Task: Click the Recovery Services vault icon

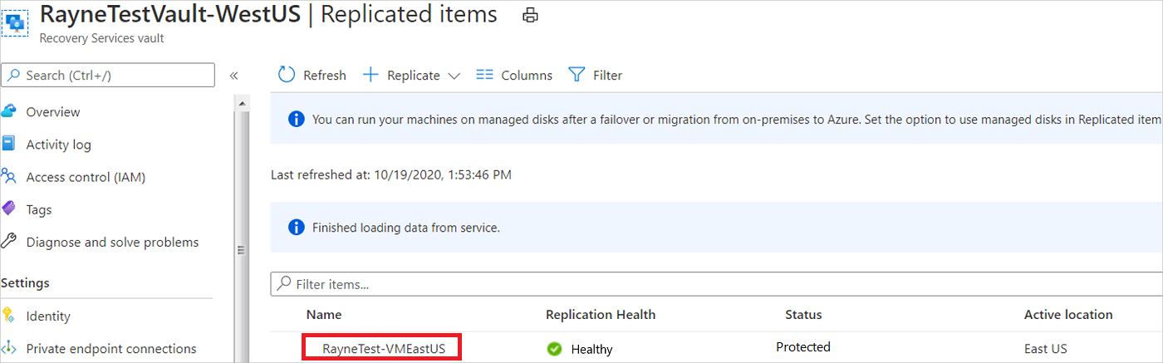Action: tap(15, 22)
